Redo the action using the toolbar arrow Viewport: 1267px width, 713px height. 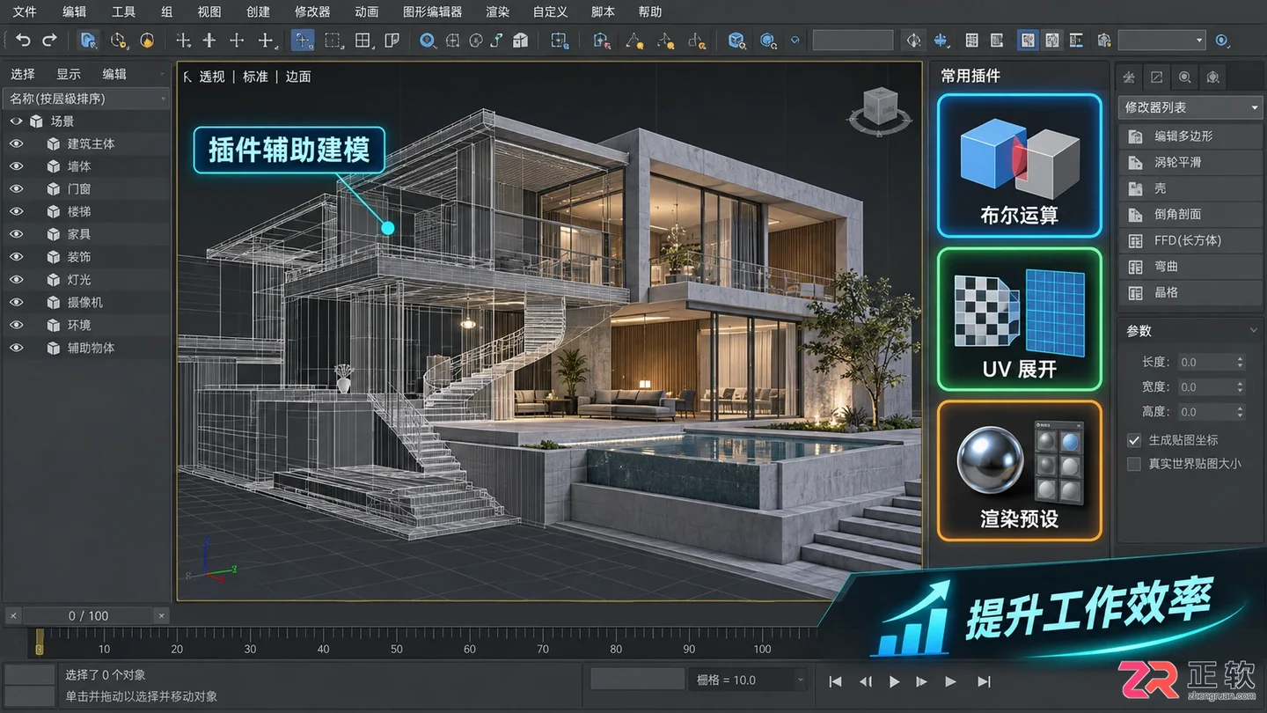point(50,40)
